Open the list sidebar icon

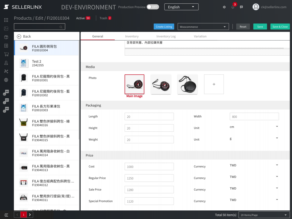point(6,46)
